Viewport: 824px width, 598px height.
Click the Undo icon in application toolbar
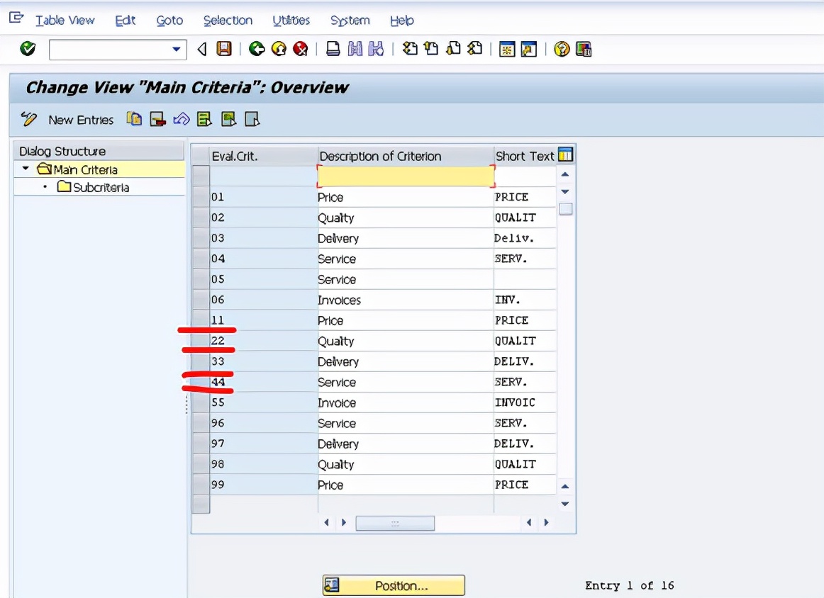182,119
